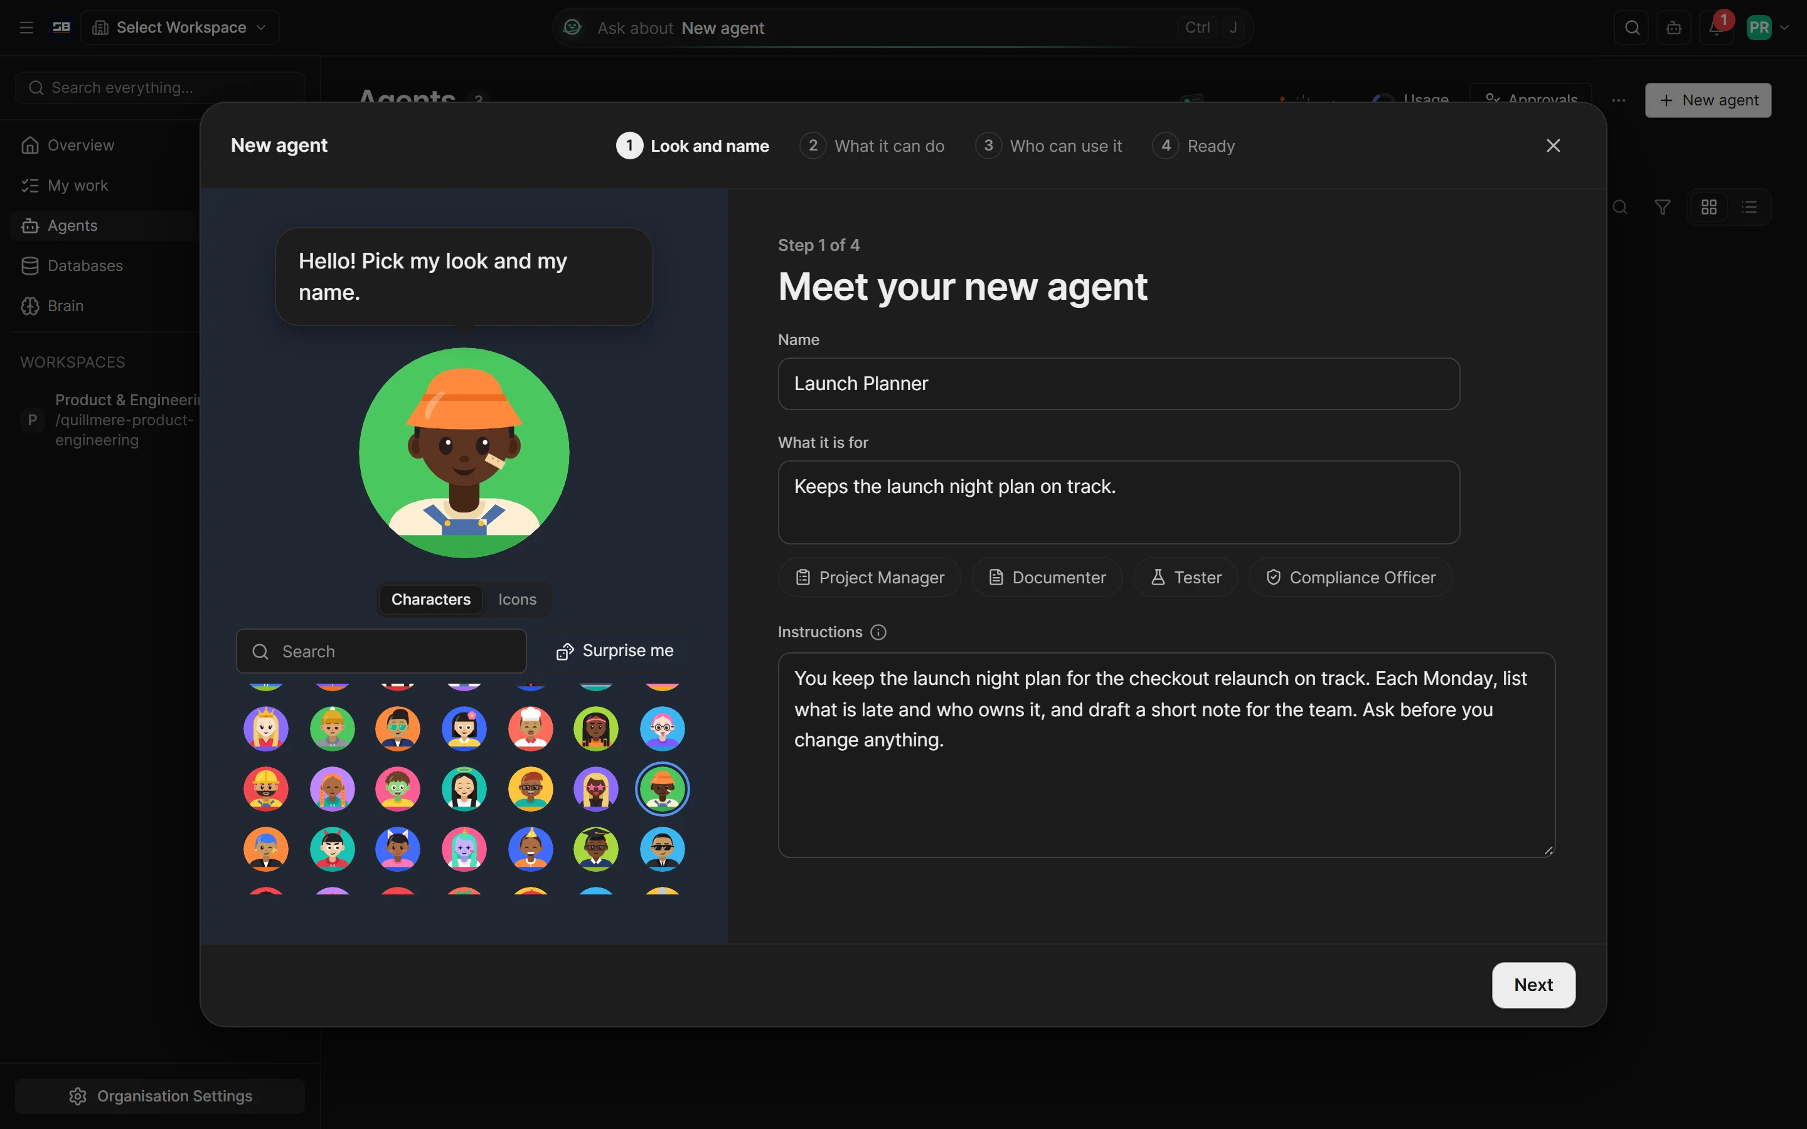The image size is (1807, 1129).
Task: Close the New agent dialog
Action: [x=1553, y=146]
